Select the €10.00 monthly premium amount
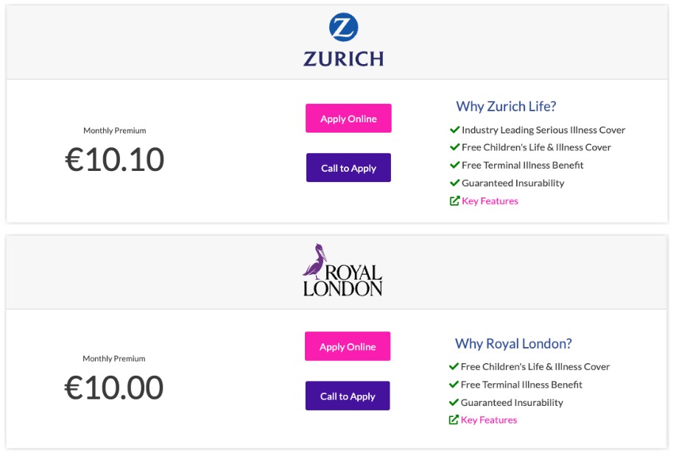This screenshot has width=676, height=459. click(114, 388)
